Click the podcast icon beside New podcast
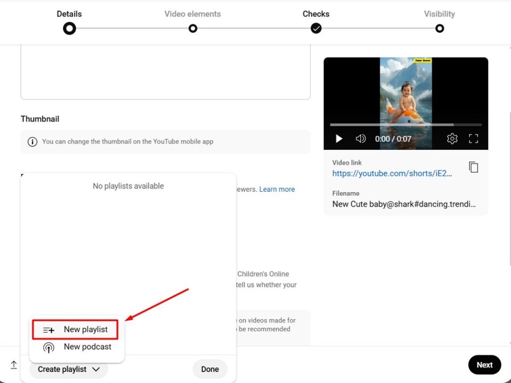The image size is (511, 383). tap(48, 347)
